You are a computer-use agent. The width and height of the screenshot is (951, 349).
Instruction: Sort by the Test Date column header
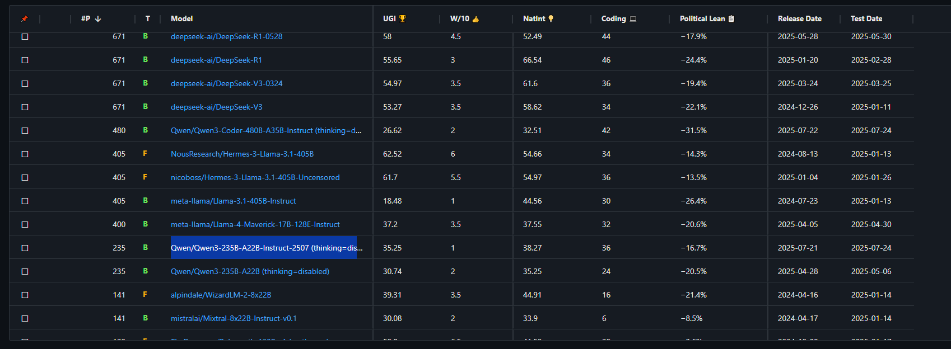(x=866, y=18)
